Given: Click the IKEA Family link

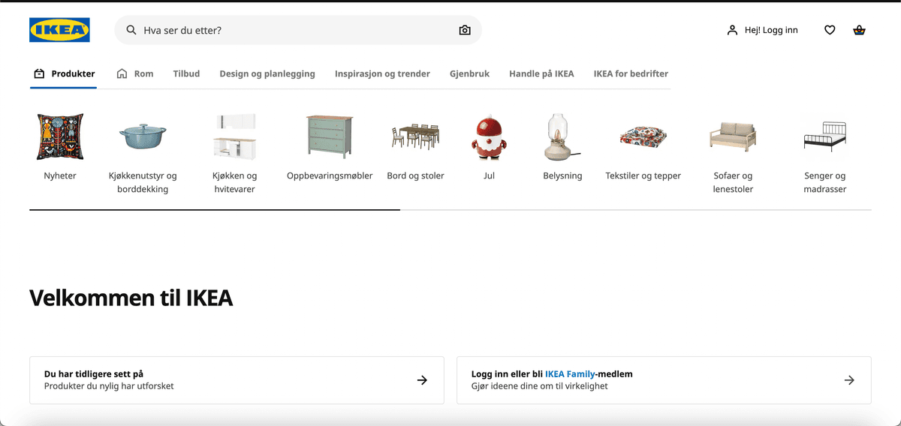Looking at the screenshot, I should (570, 373).
